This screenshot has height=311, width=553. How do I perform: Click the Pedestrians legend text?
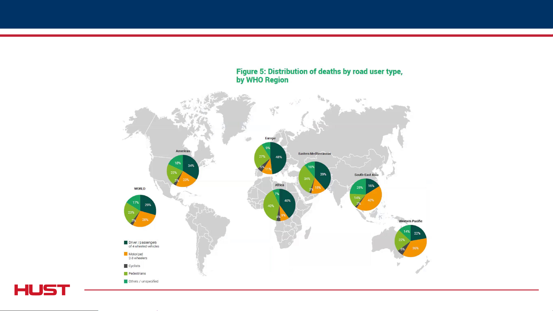(x=137, y=274)
